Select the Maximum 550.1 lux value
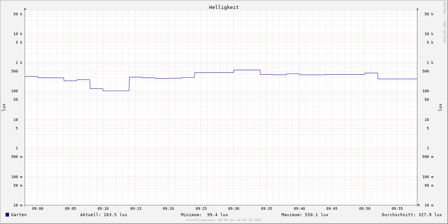 tap(305, 215)
